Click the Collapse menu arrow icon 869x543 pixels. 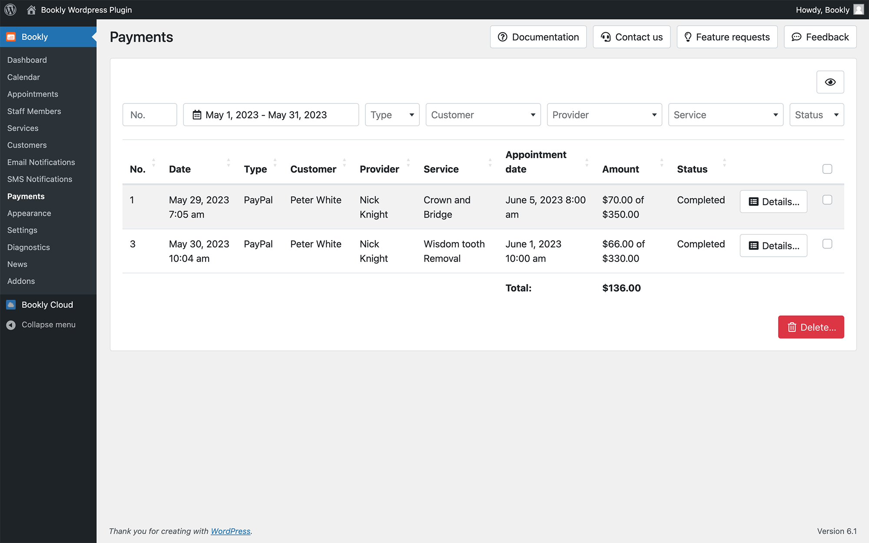click(11, 325)
